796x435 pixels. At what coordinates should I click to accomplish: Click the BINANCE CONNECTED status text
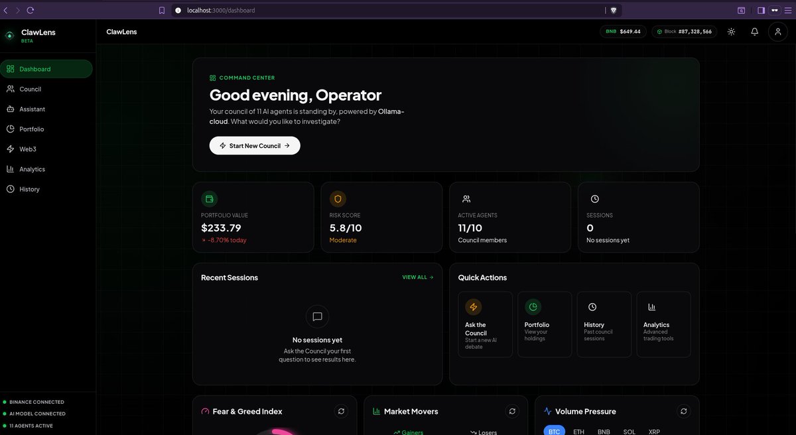click(x=36, y=402)
